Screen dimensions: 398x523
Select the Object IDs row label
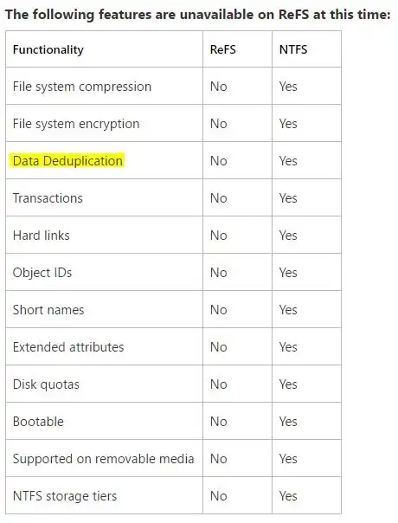click(x=42, y=273)
